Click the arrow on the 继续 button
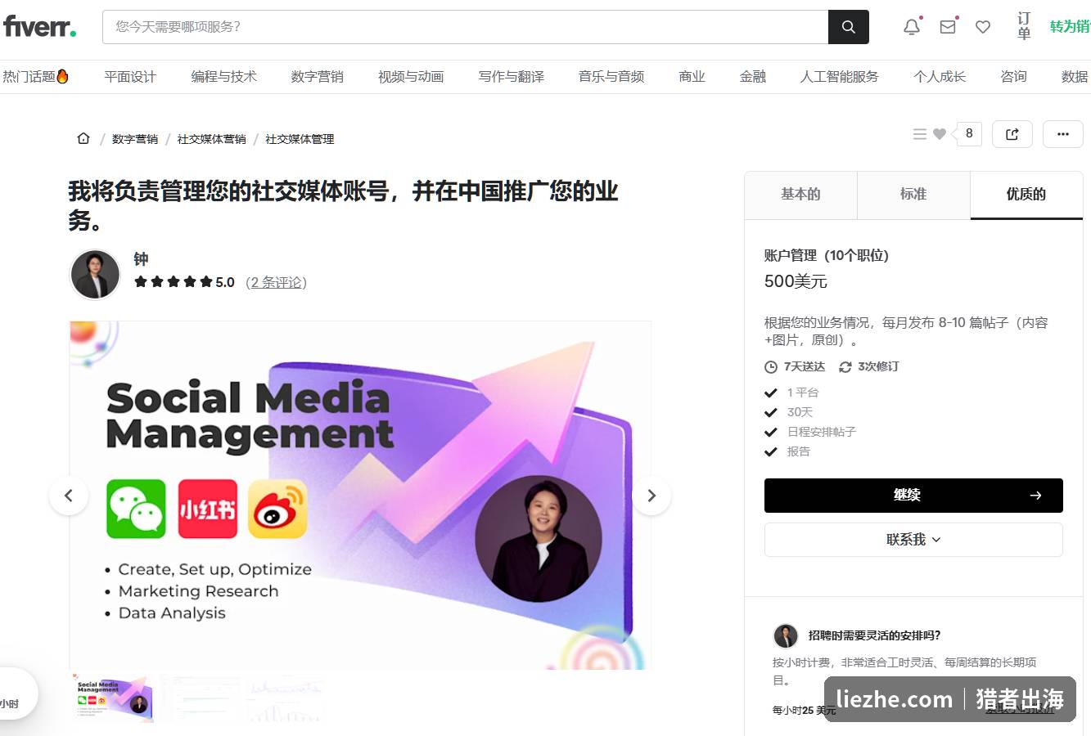1091x736 pixels. pos(1035,496)
